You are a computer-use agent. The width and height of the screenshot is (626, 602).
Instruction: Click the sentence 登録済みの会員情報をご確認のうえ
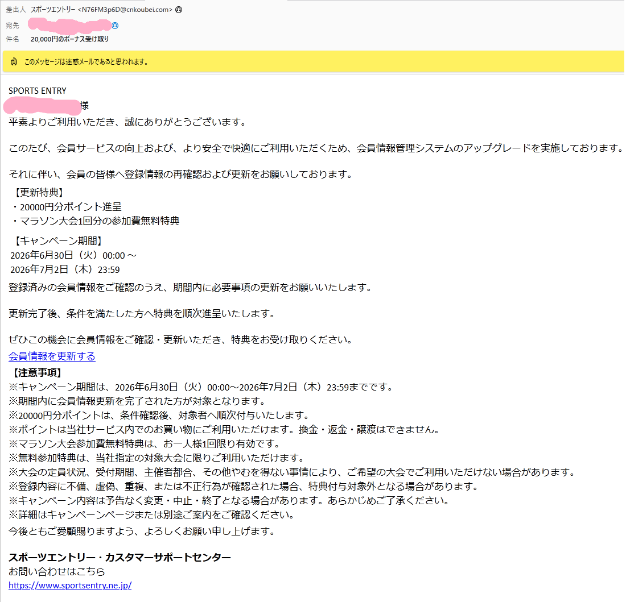pyautogui.click(x=191, y=288)
